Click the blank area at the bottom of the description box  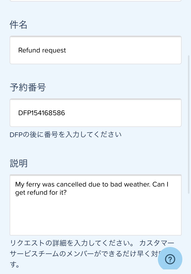(x=95, y=220)
